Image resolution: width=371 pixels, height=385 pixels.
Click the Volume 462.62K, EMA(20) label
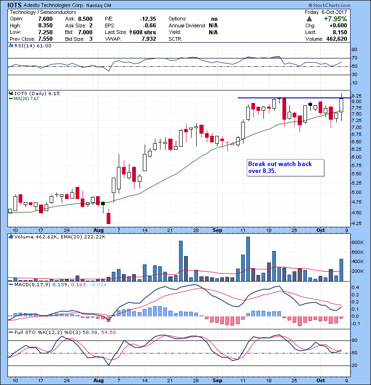pos(60,237)
